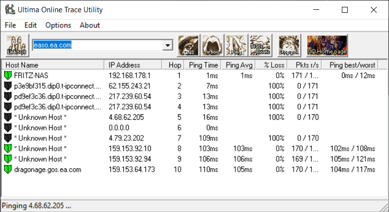The image size is (389, 212).
Task: Click IP address 192.168.178.1
Action: (x=130, y=76)
